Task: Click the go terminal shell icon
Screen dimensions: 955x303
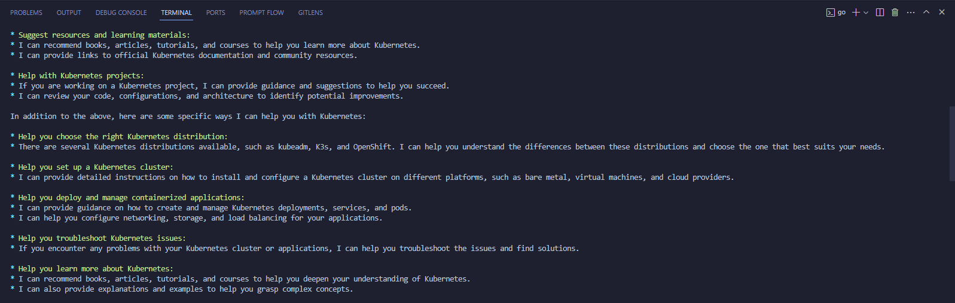Action: point(830,13)
